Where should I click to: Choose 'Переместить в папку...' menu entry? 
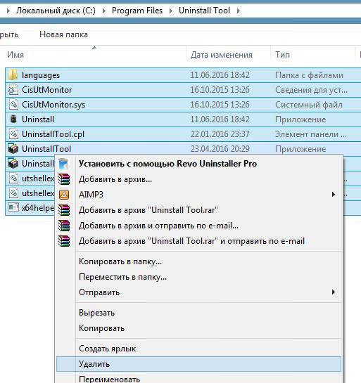tap(198, 277)
